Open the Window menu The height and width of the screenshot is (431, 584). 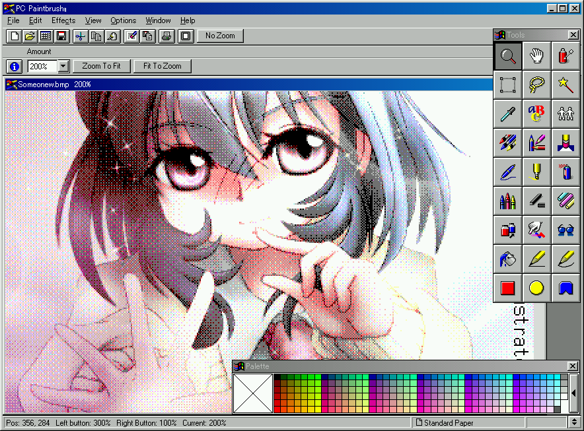158,20
